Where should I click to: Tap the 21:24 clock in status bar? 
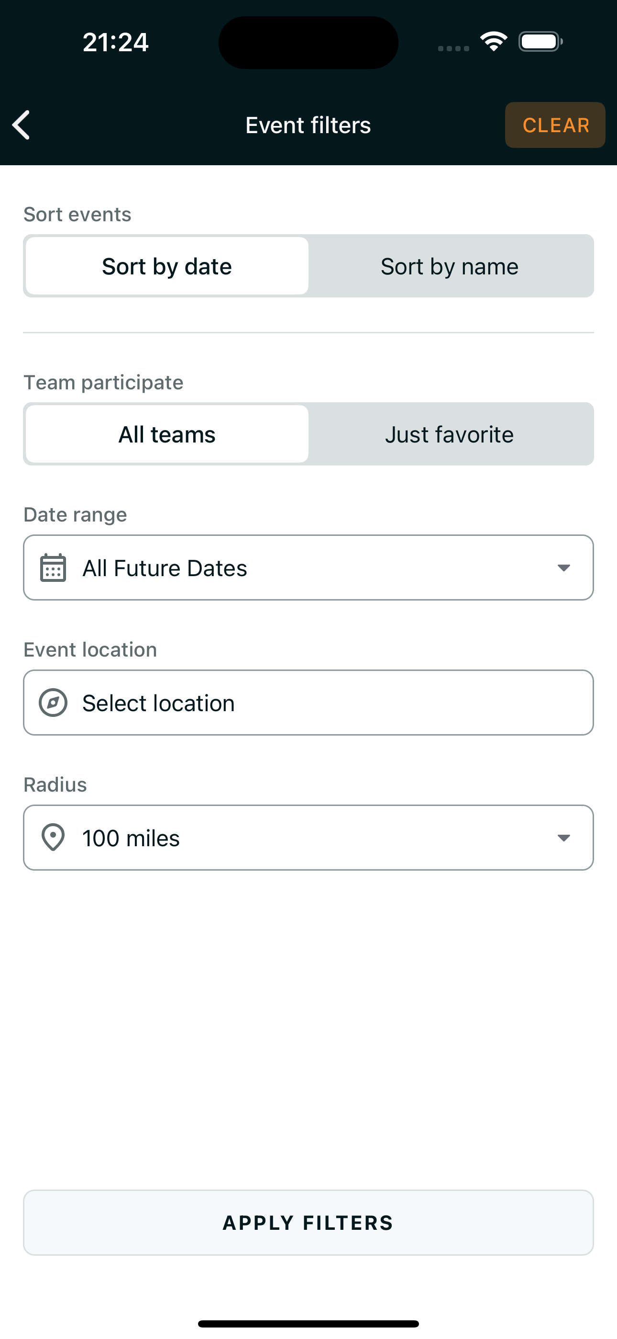pos(115,42)
